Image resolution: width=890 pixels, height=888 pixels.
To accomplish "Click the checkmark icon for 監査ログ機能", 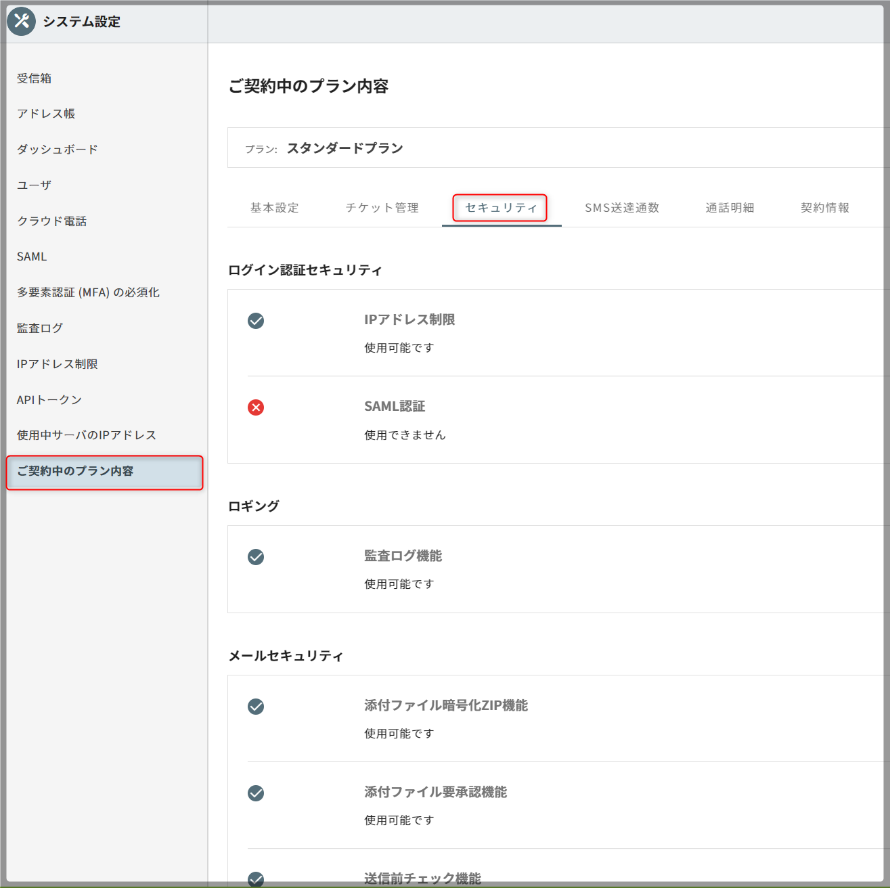I will (256, 557).
